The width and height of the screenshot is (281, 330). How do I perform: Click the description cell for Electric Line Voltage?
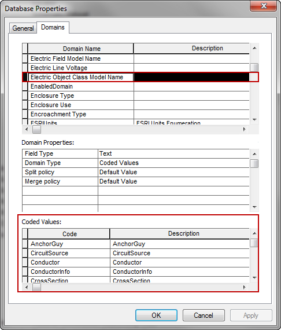(x=191, y=68)
